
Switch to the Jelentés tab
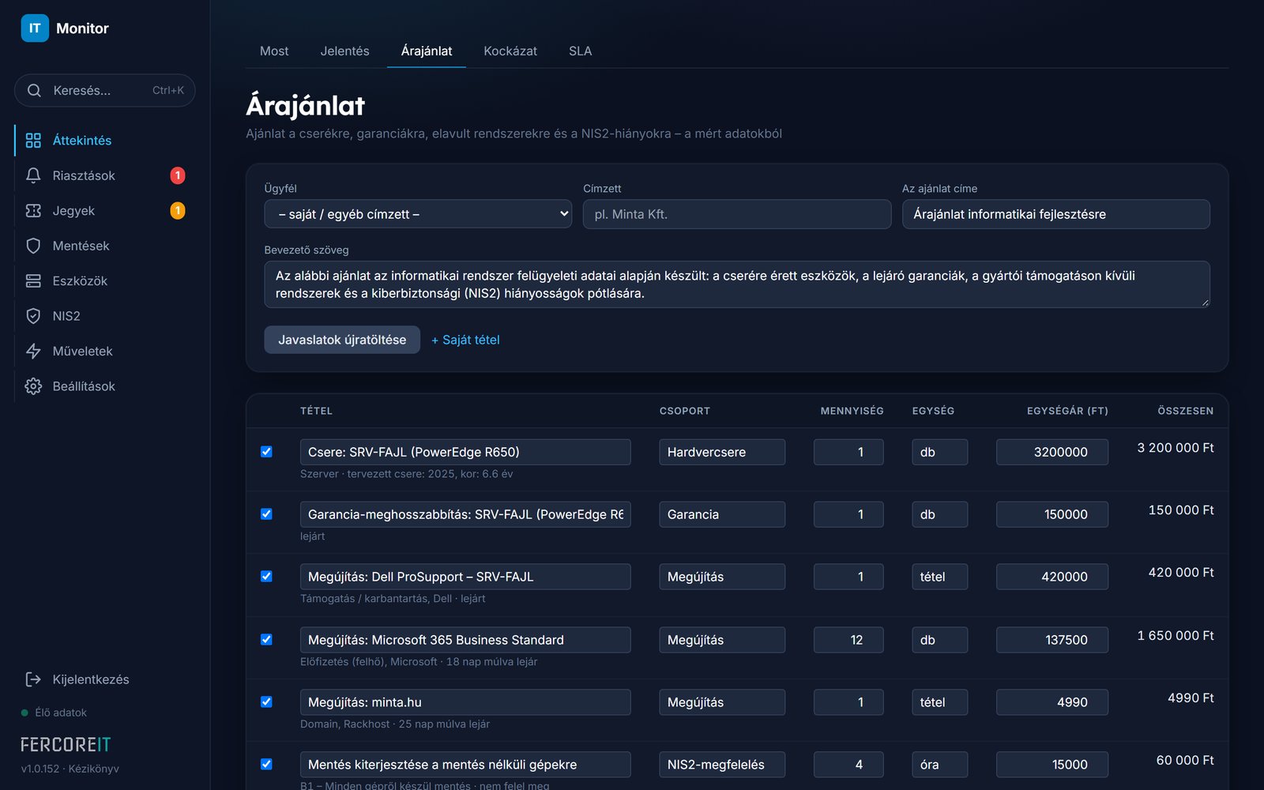click(x=344, y=51)
